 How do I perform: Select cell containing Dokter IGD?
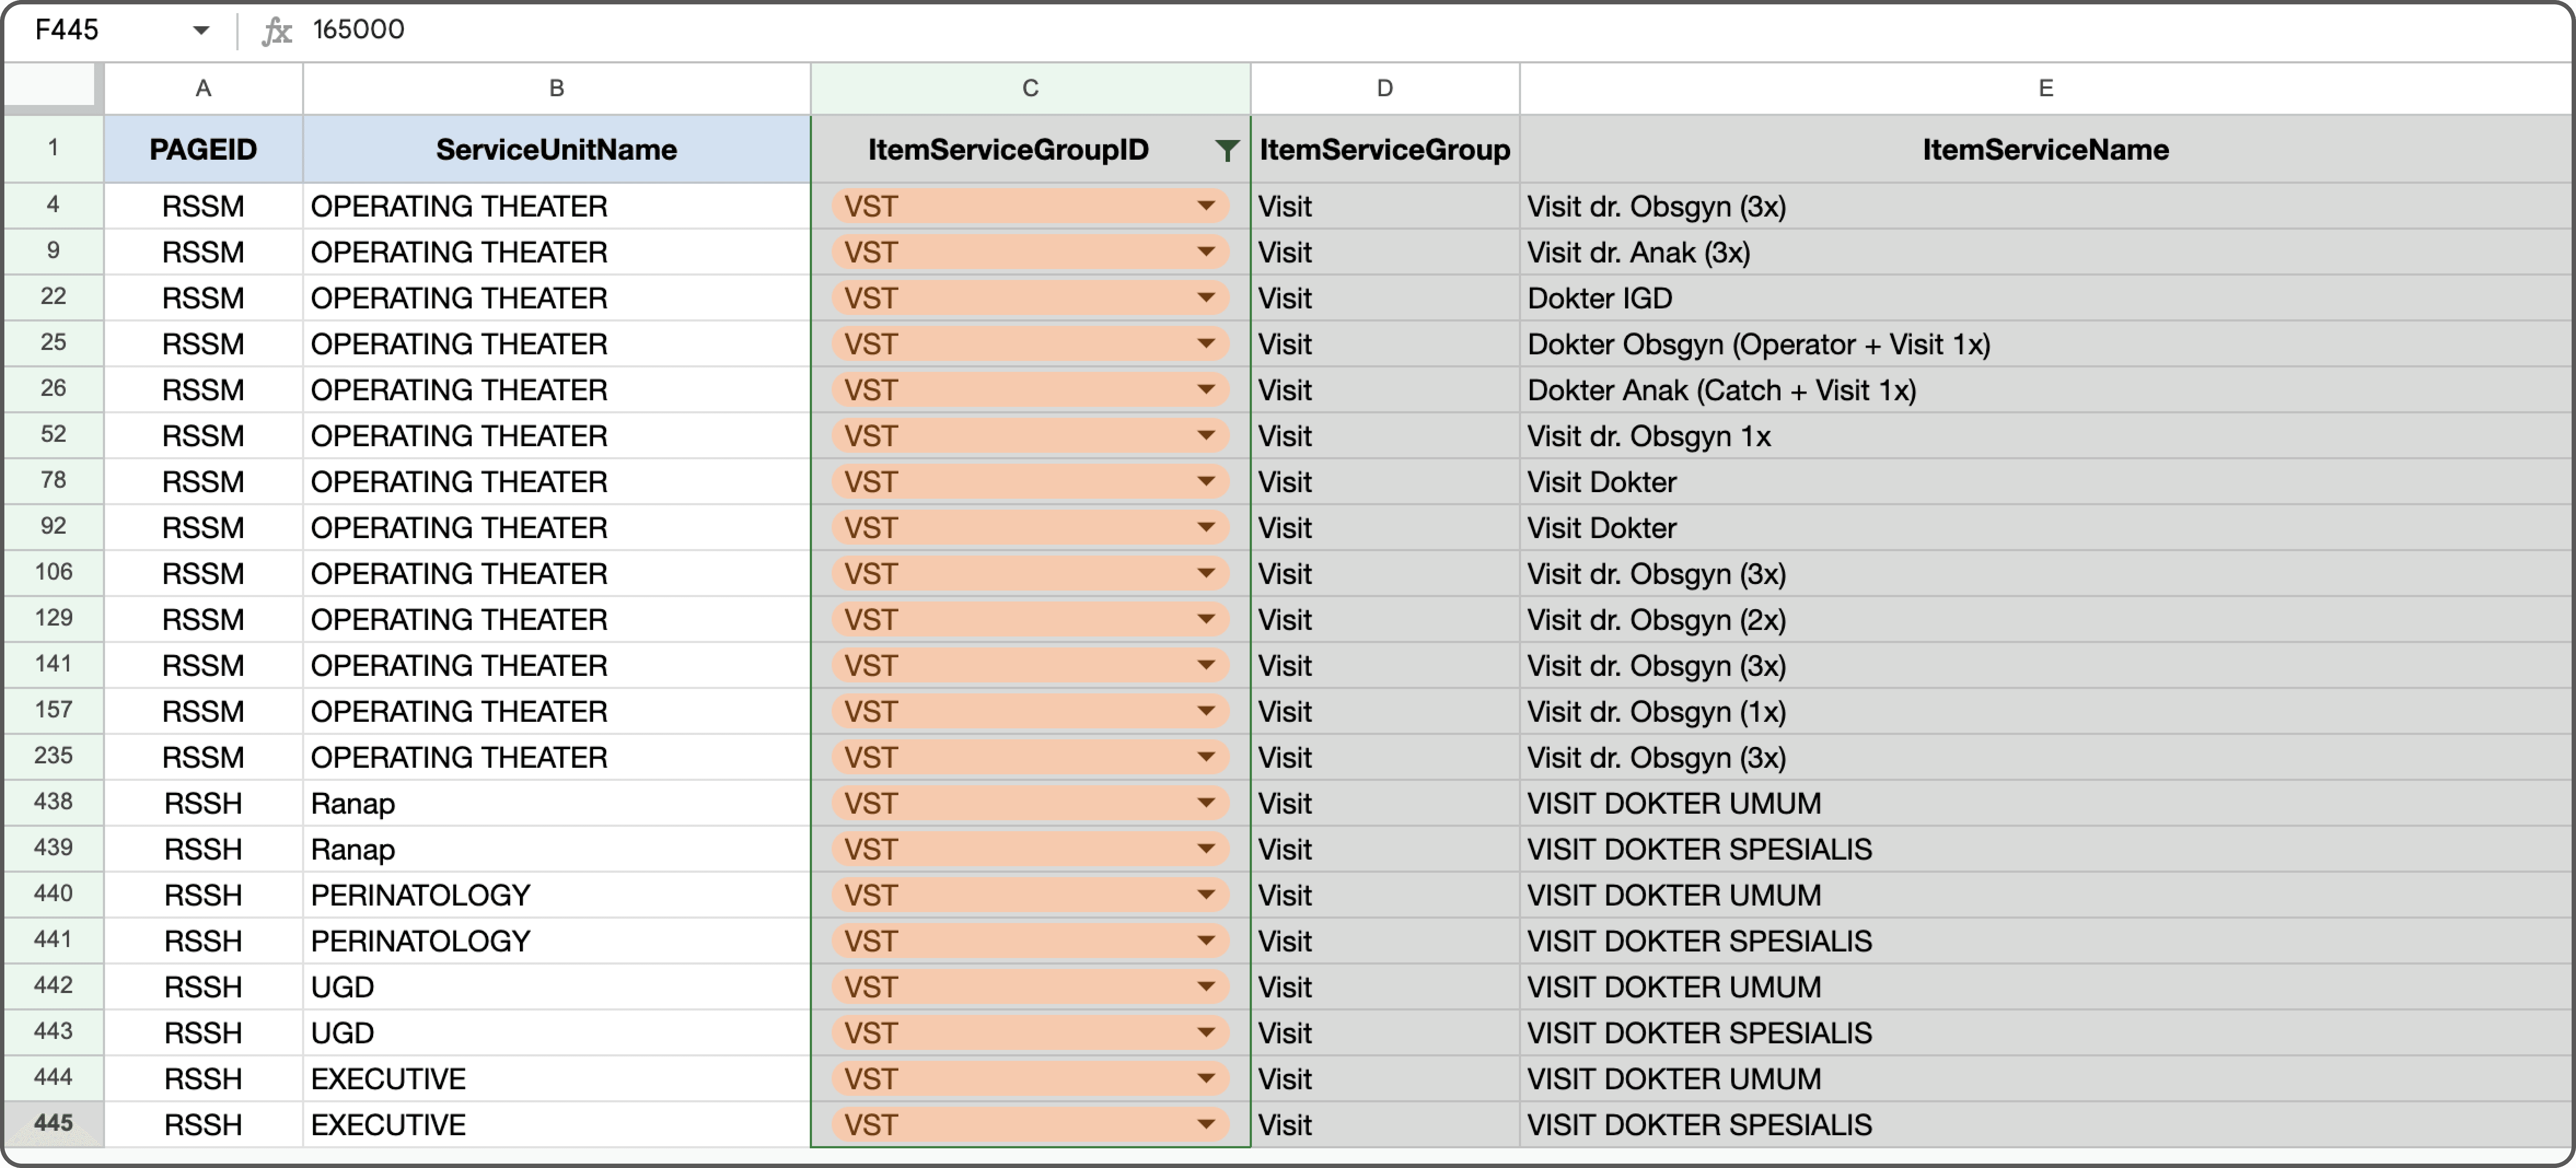[1599, 298]
